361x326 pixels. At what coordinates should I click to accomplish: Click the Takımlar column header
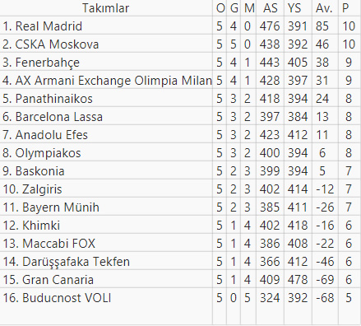(x=105, y=8)
